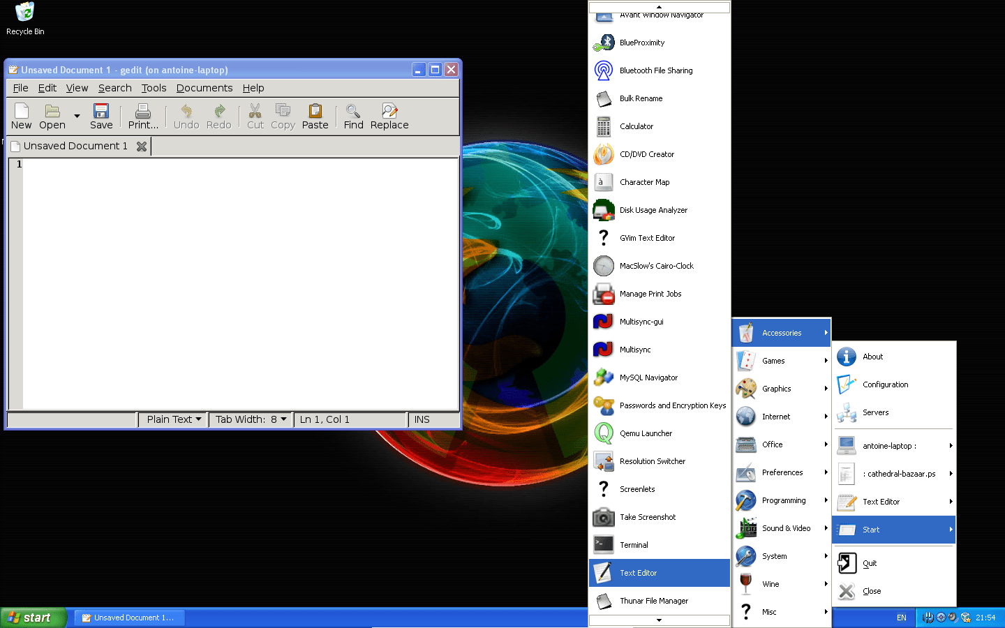Expand the Open button dropdown arrow in gedit
The height and width of the screenshot is (628, 1005).
point(76,116)
